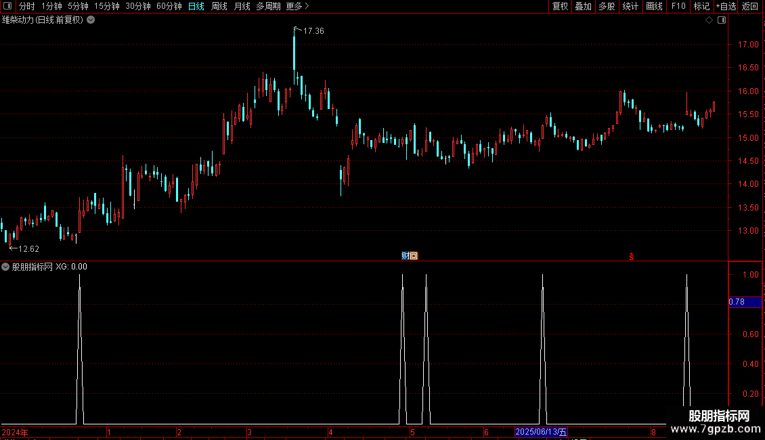Select the 日线 daily period
The image size is (765, 440).
click(x=196, y=6)
